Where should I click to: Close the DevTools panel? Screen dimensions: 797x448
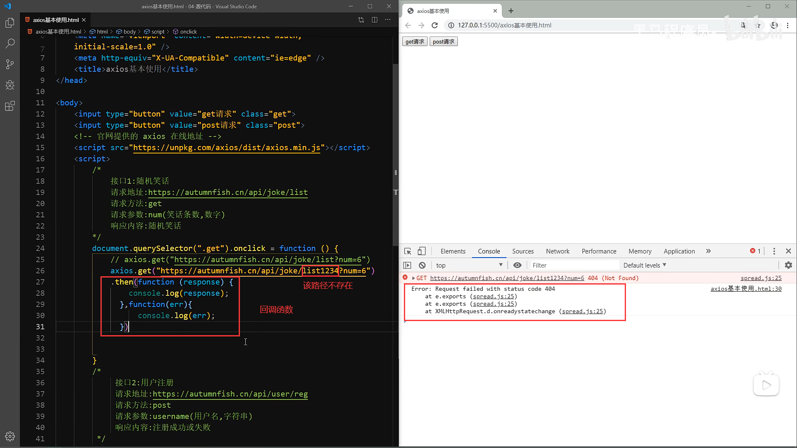(788, 251)
